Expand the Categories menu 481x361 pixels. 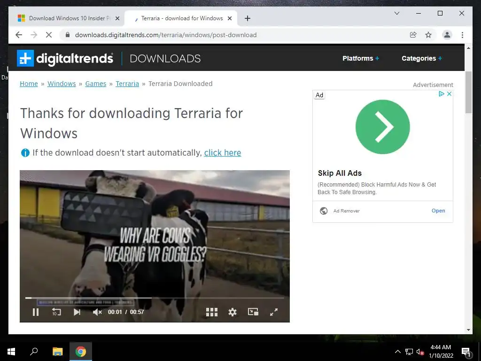coord(422,58)
